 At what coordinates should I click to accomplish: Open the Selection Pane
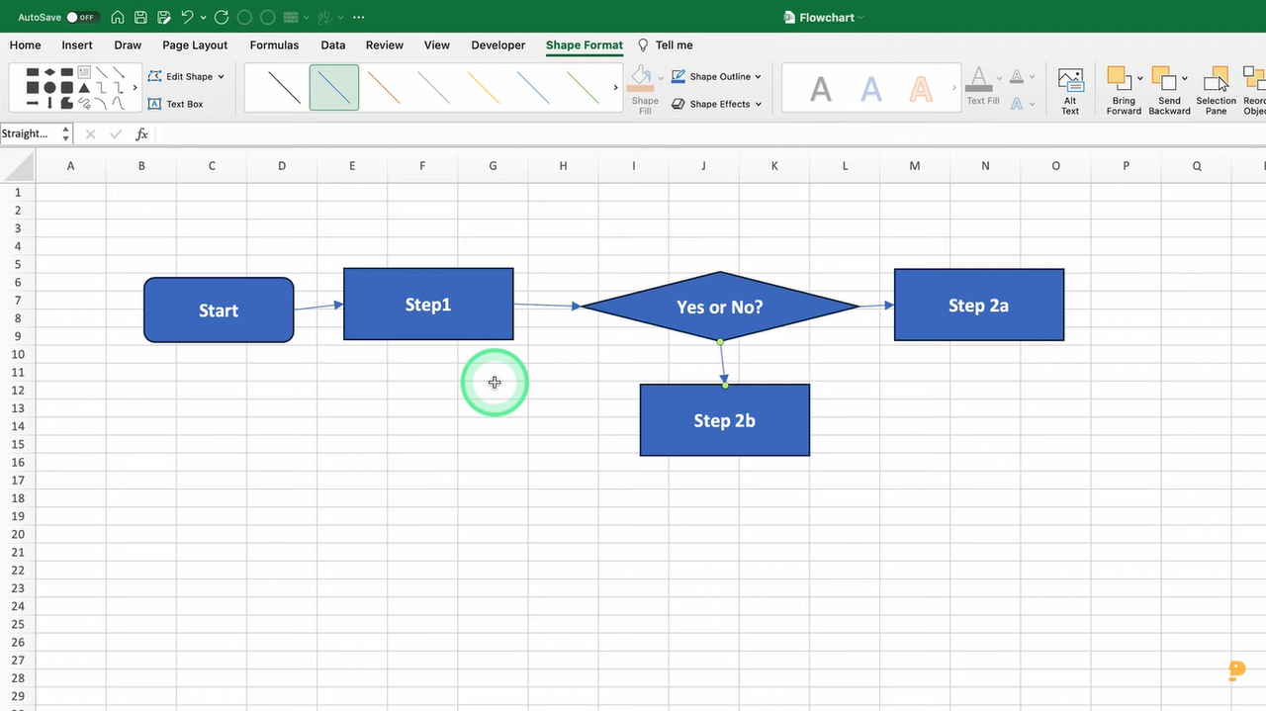1216,91
